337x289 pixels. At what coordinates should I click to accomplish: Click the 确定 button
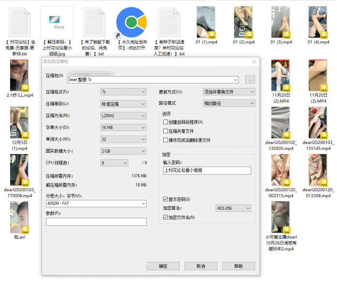(163, 266)
